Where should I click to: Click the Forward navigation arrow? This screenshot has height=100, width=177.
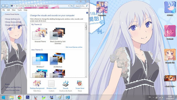click(7, 6)
